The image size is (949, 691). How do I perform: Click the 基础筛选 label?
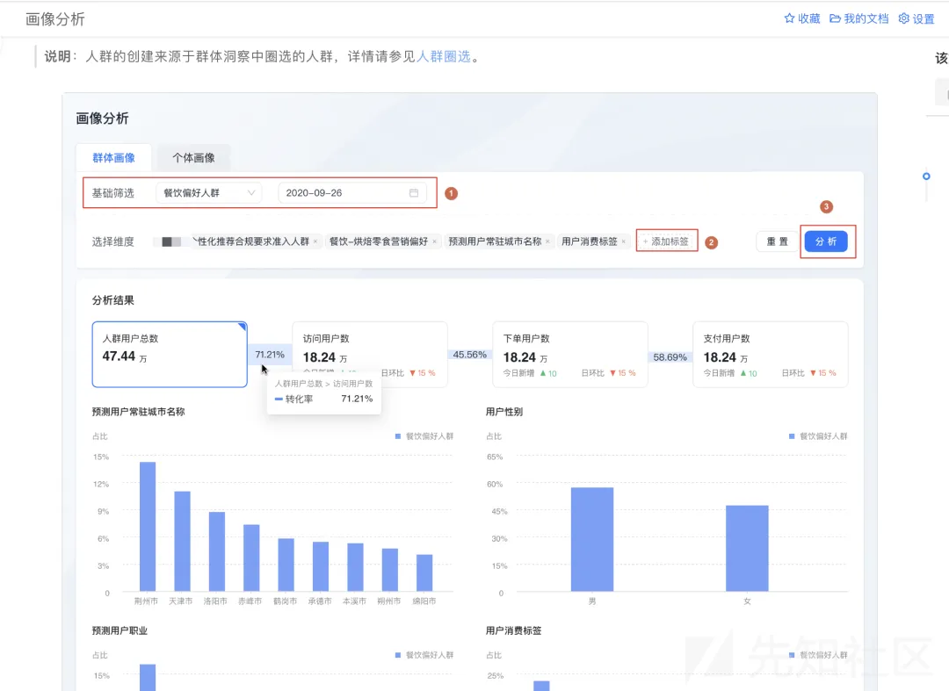(113, 193)
